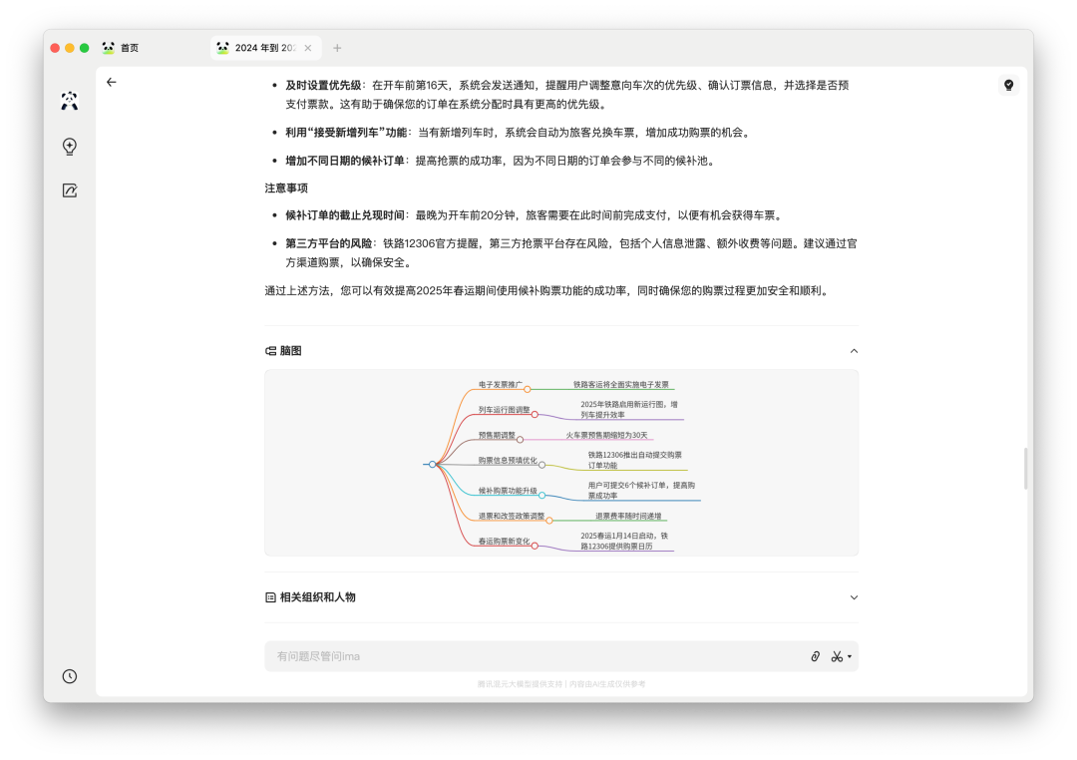Add a new tab with plus button
This screenshot has width=1077, height=760.
[x=337, y=48]
